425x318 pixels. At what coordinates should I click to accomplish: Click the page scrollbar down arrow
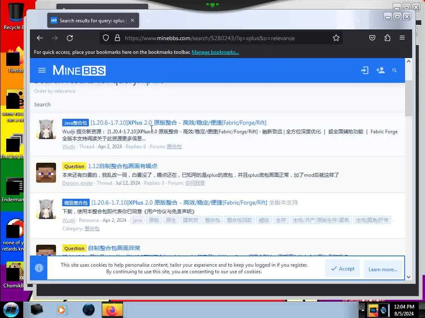[x=408, y=277]
